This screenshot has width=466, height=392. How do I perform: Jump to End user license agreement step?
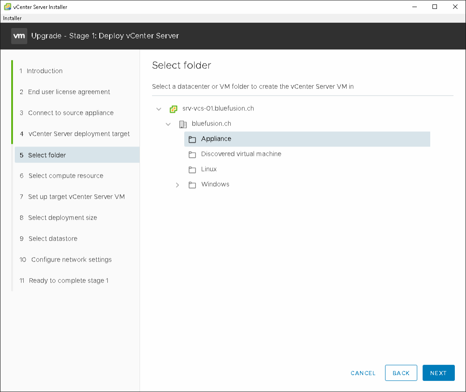tap(69, 92)
